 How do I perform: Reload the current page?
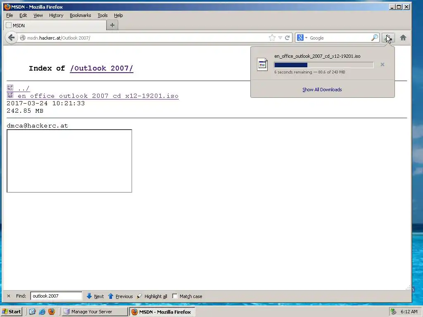pyautogui.click(x=288, y=38)
